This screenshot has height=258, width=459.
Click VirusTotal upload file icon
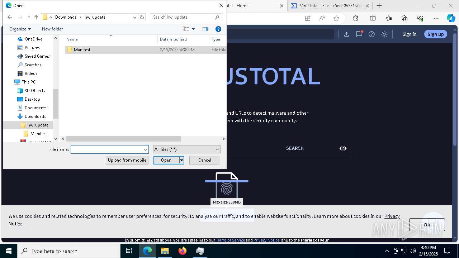346,34
